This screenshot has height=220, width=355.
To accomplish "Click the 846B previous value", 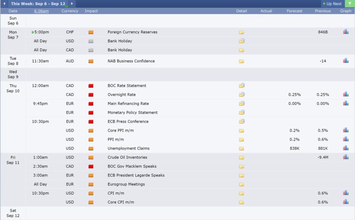I will [323, 32].
